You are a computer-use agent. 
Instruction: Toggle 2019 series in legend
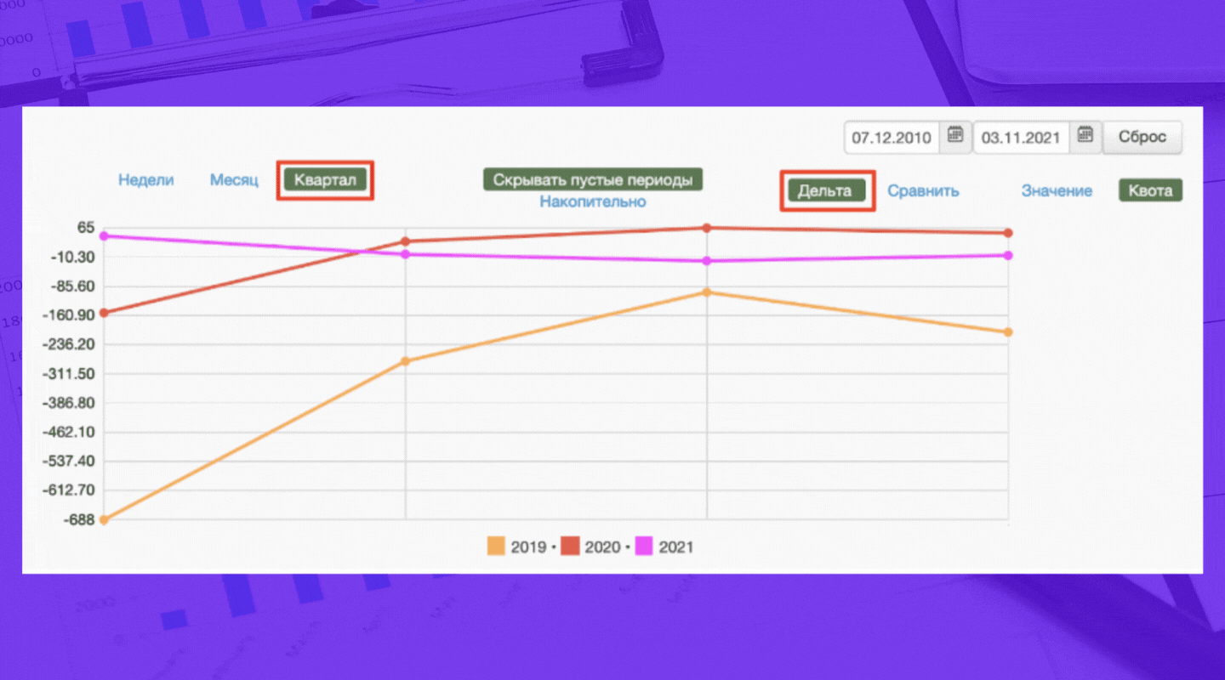point(517,547)
